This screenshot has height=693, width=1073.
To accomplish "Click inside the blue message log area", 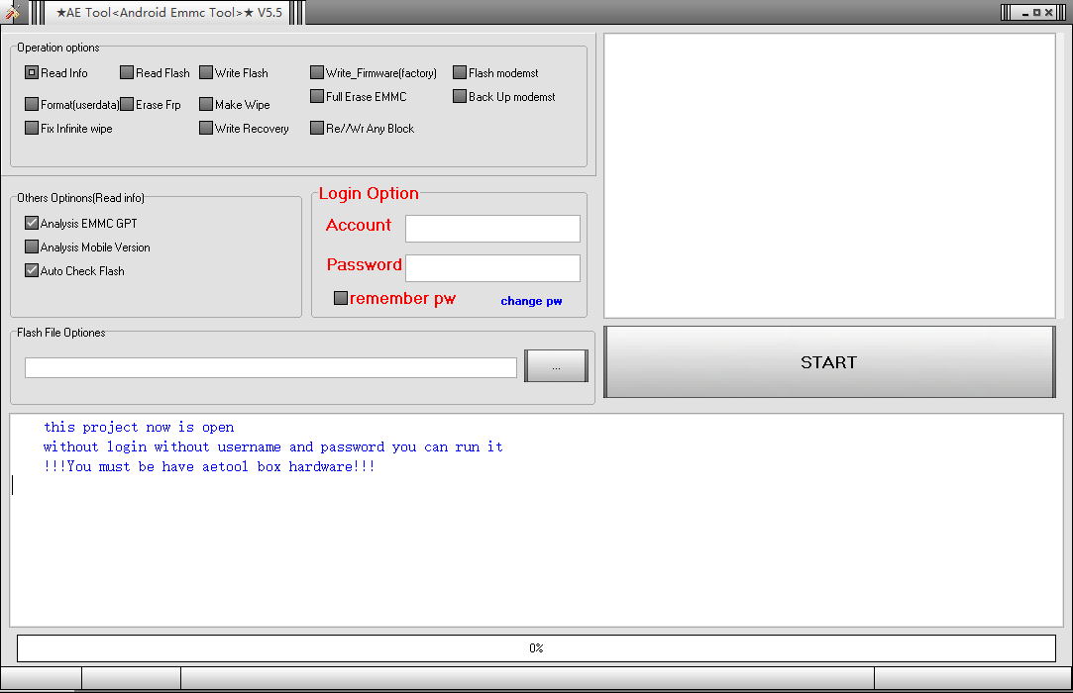I will pyautogui.click(x=537, y=520).
